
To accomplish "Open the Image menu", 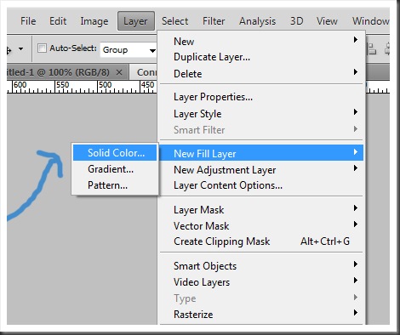I will [x=94, y=21].
